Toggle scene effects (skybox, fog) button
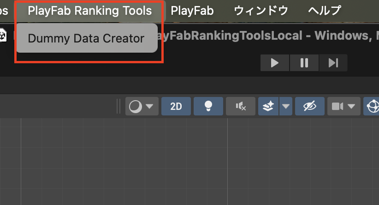 (x=268, y=106)
